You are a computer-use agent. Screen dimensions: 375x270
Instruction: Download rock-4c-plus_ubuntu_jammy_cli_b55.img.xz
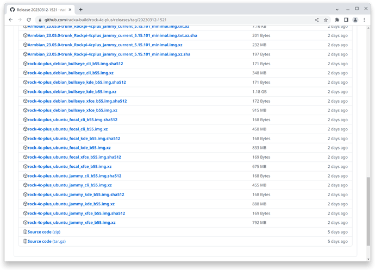point(70,185)
